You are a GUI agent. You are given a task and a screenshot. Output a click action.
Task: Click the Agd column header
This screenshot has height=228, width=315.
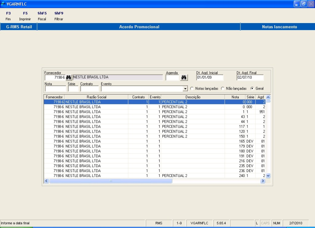tap(260, 97)
